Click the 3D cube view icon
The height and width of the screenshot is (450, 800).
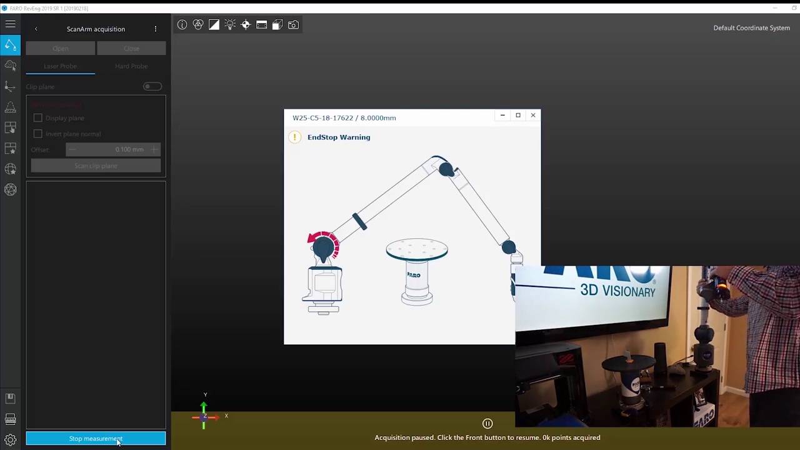(x=277, y=24)
